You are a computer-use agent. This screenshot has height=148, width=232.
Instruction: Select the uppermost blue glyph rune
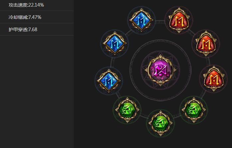(141, 20)
